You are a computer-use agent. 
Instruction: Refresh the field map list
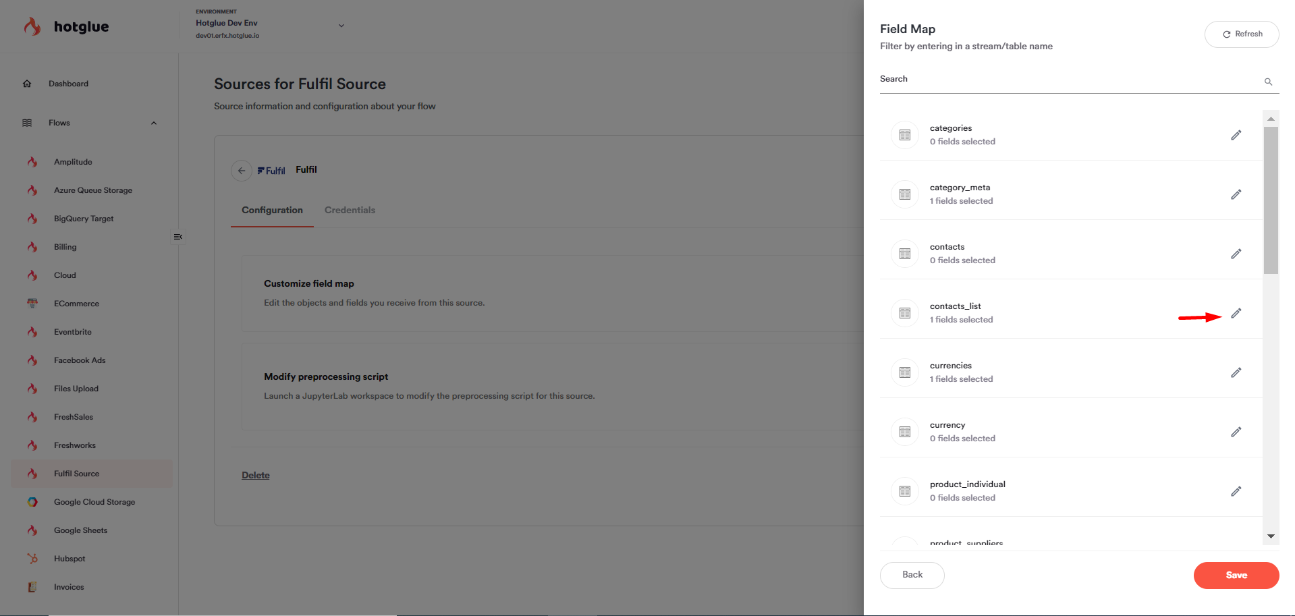[1242, 34]
